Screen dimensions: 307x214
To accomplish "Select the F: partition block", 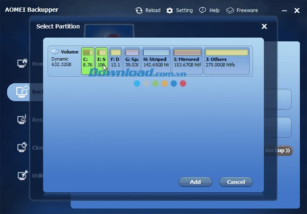I will coord(116,61).
